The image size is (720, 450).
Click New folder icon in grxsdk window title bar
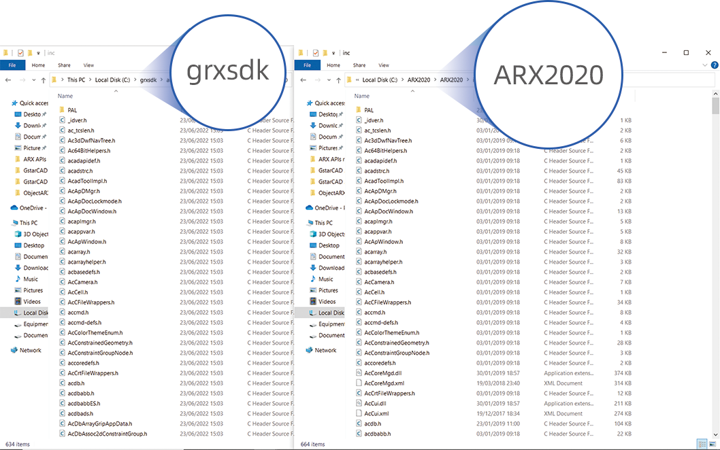tap(30, 53)
